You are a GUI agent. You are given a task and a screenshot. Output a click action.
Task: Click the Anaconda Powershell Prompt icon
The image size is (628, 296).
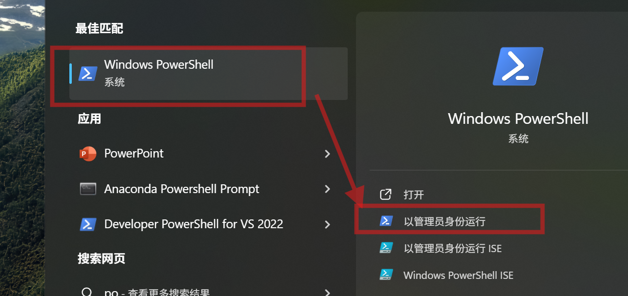(x=88, y=189)
